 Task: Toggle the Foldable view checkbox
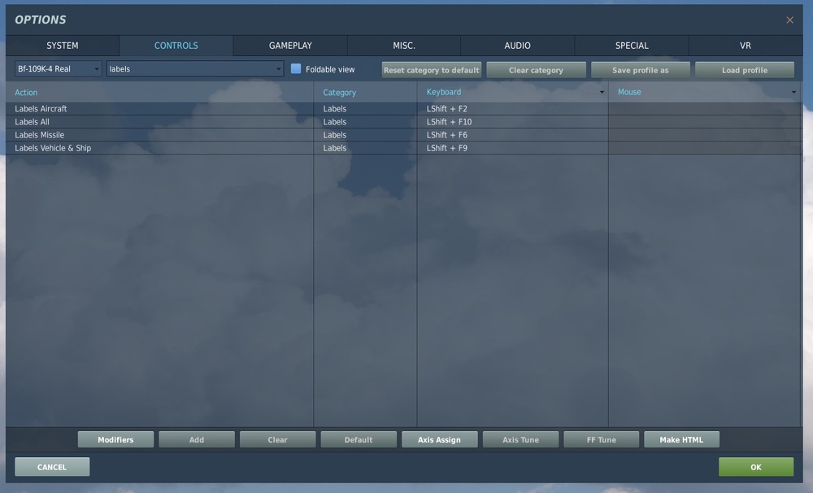pyautogui.click(x=296, y=69)
